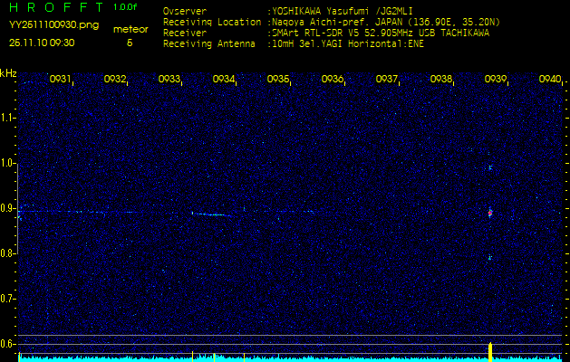Select the 0934 time marker
Viewport: 570px width, 362px height.
224,80
